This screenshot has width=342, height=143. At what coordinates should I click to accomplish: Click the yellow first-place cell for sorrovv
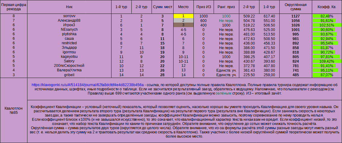pyautogui.click(x=184, y=16)
